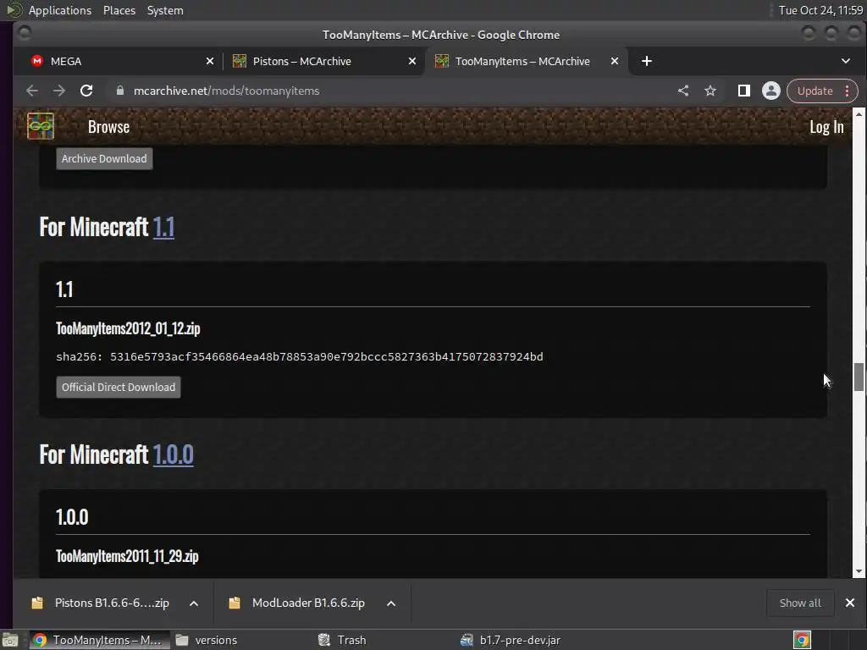Open the Chrome three-dot menu
867x650 pixels.
pos(847,91)
